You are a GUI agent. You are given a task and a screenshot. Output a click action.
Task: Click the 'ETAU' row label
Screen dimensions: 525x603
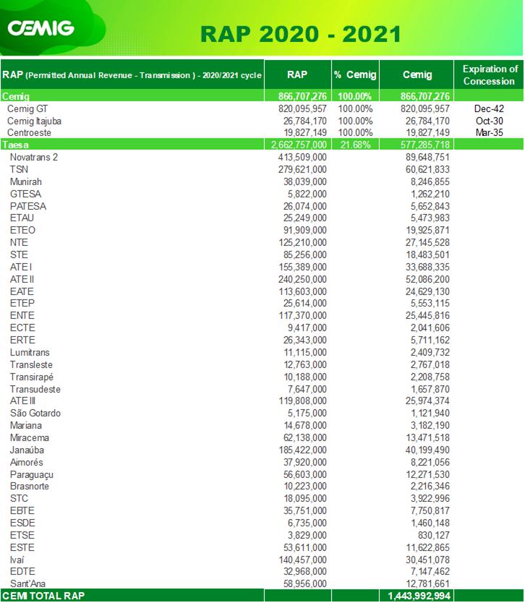click(x=22, y=218)
